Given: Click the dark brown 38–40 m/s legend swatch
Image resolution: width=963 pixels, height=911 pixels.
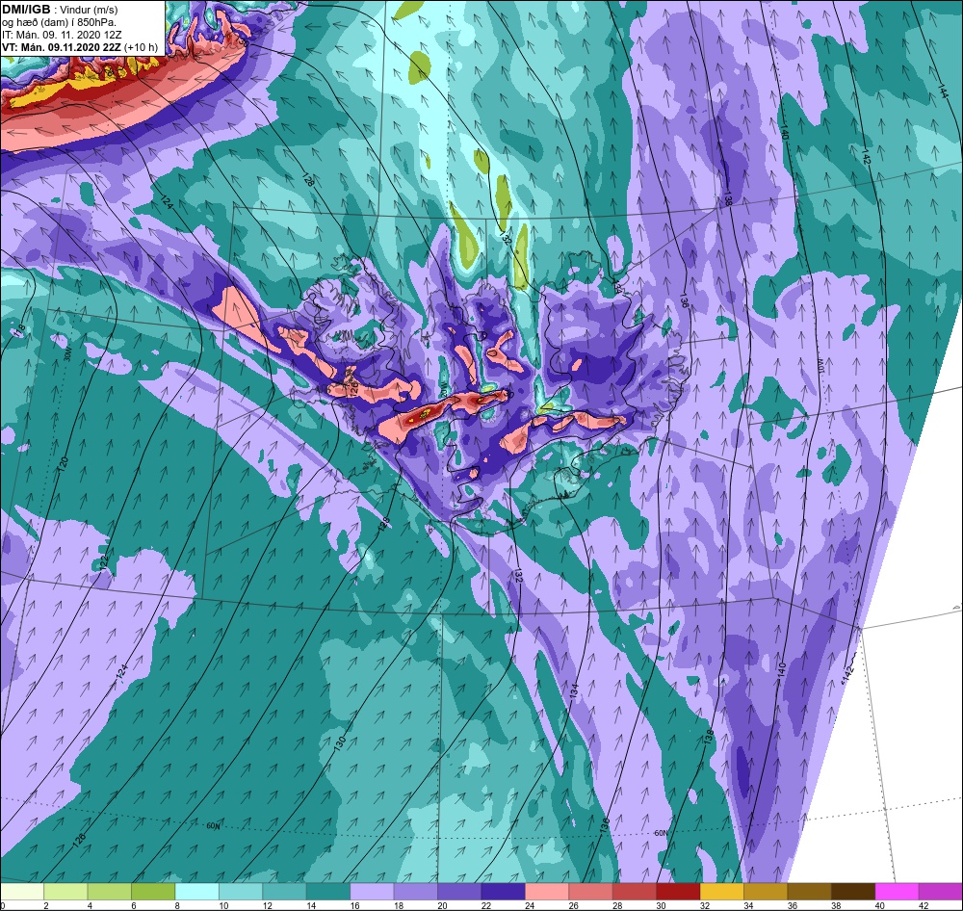Looking at the screenshot, I should point(853,892).
